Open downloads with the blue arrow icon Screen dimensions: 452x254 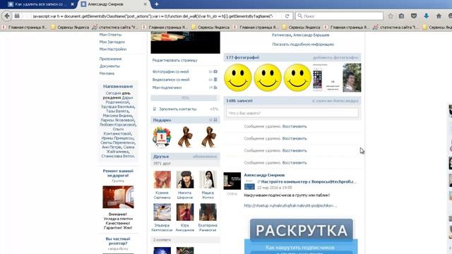pyautogui.click(x=427, y=16)
